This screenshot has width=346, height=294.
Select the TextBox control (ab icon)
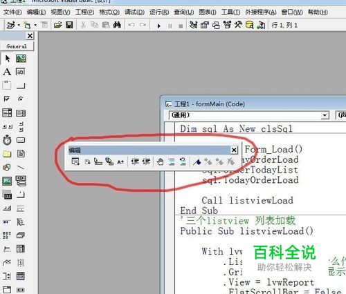click(21, 72)
